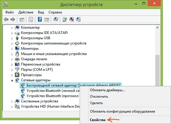This screenshot has width=171, height=124.
Task: Select the Мониторы monitor icon
Action: pos(17,49)
